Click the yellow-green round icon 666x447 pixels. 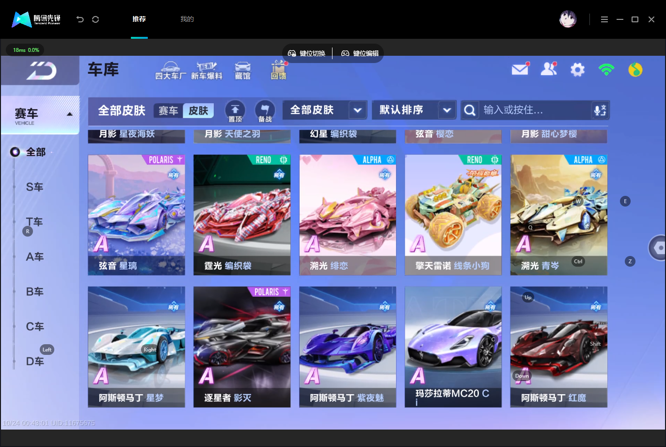[x=635, y=70]
